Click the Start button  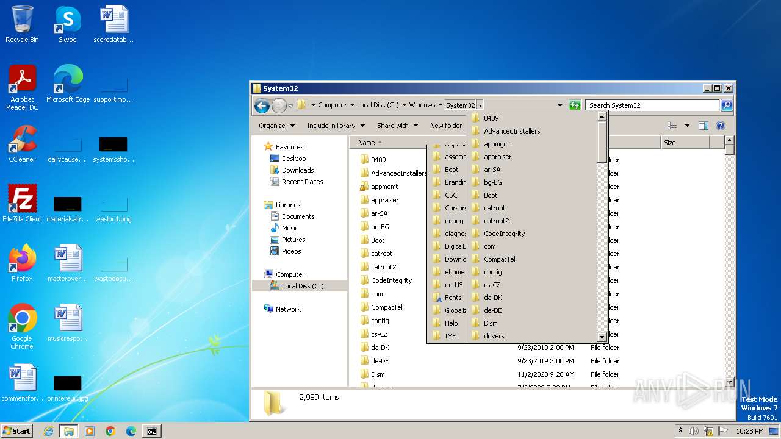tap(16, 431)
